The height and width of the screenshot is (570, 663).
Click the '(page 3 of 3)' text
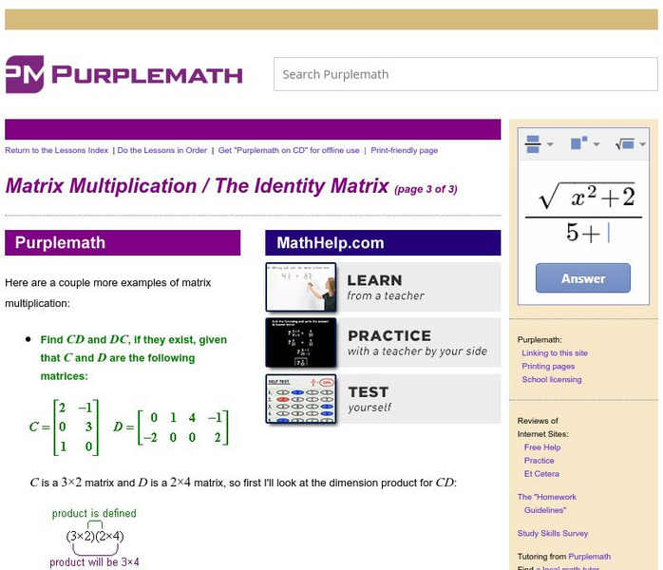[x=426, y=189]
